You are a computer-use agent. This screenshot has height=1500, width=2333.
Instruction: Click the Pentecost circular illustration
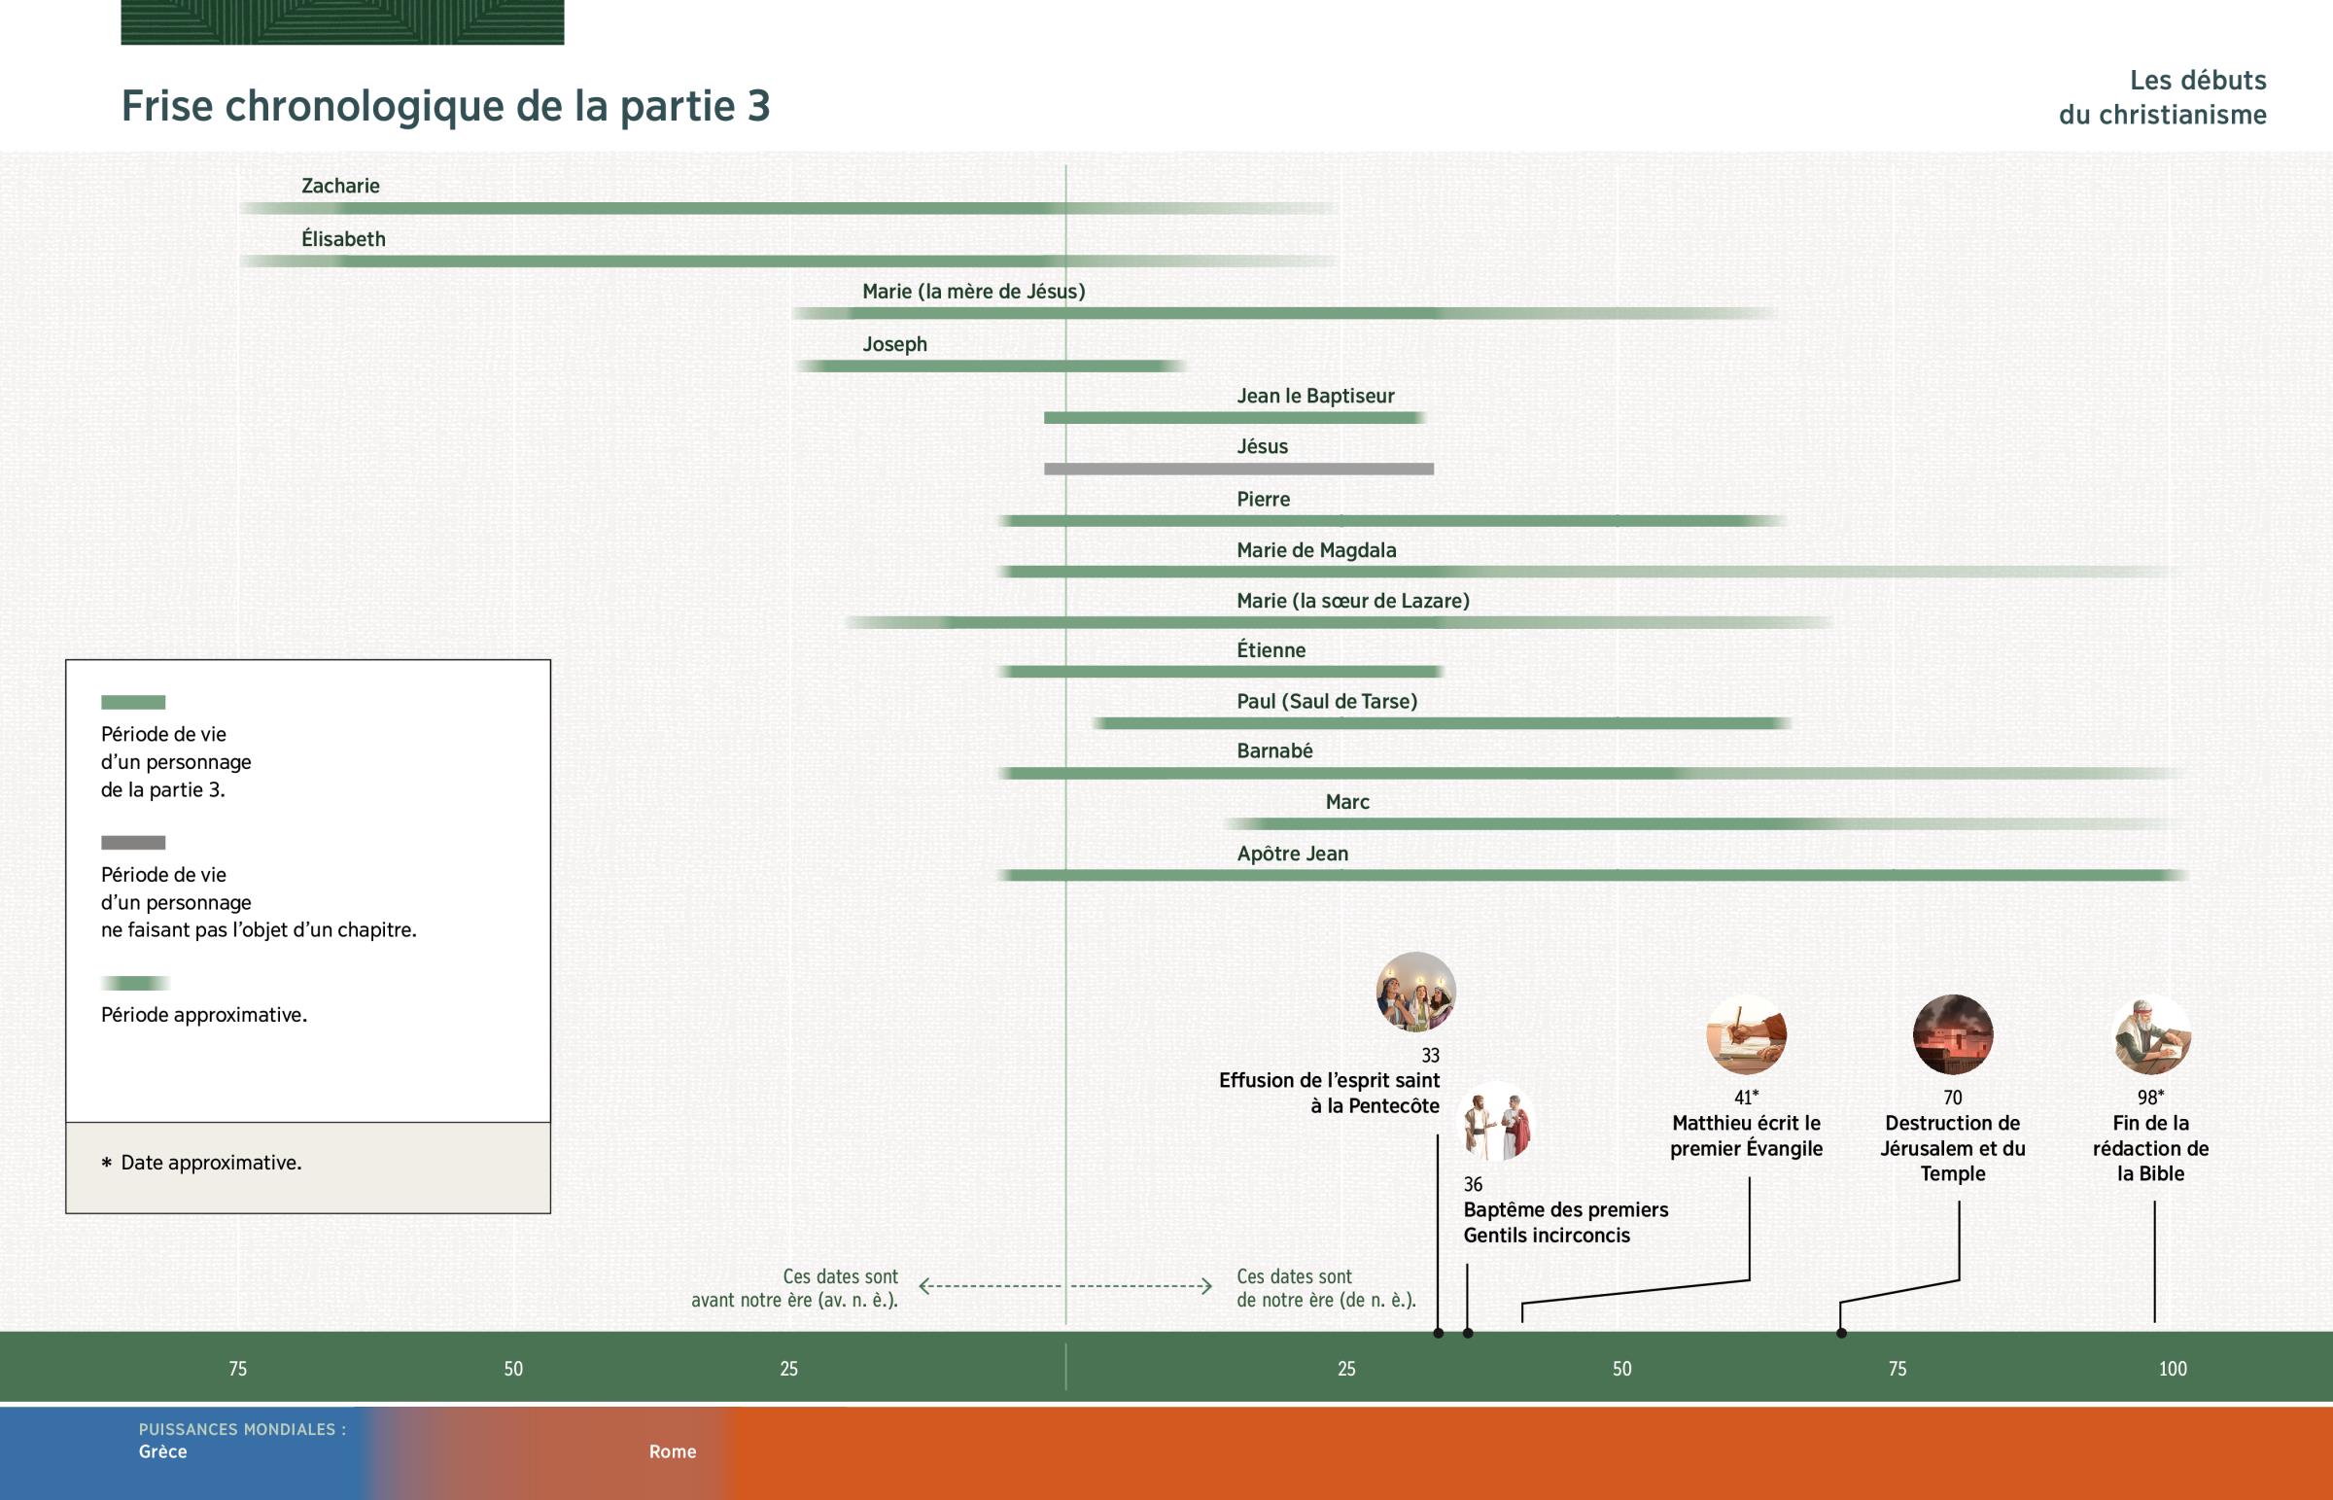pyautogui.click(x=1414, y=993)
